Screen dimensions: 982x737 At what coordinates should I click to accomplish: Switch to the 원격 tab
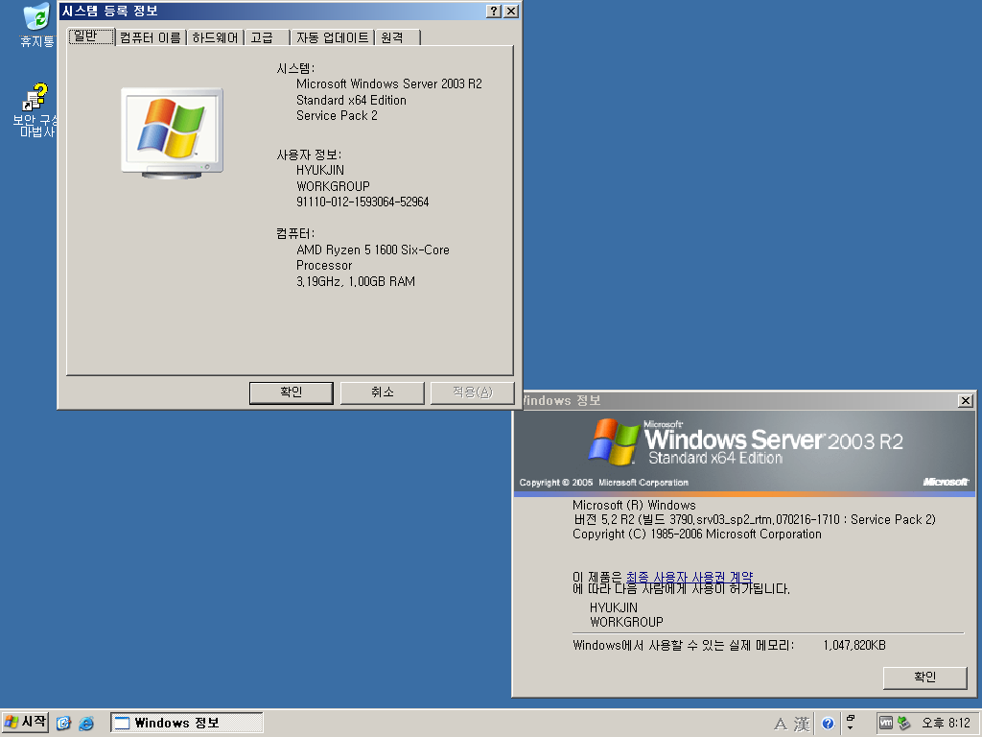point(397,37)
